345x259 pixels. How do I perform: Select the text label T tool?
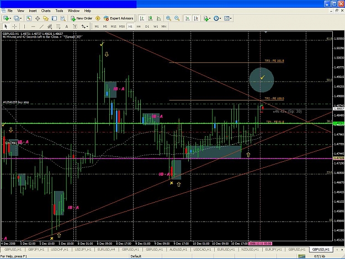(x=75, y=27)
